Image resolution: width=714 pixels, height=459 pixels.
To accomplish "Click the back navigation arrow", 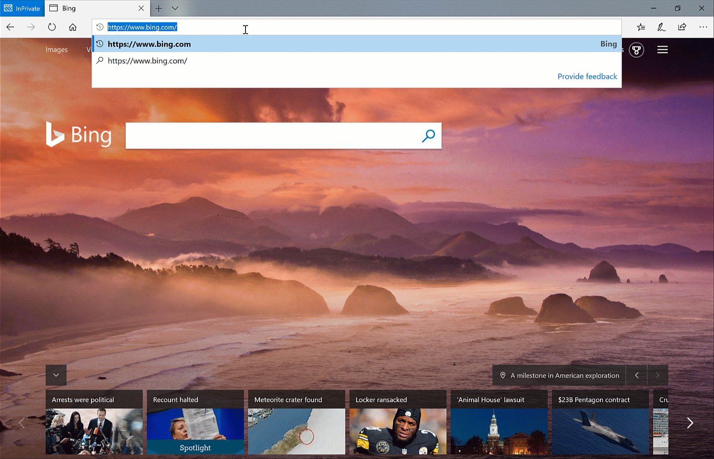I will point(10,27).
